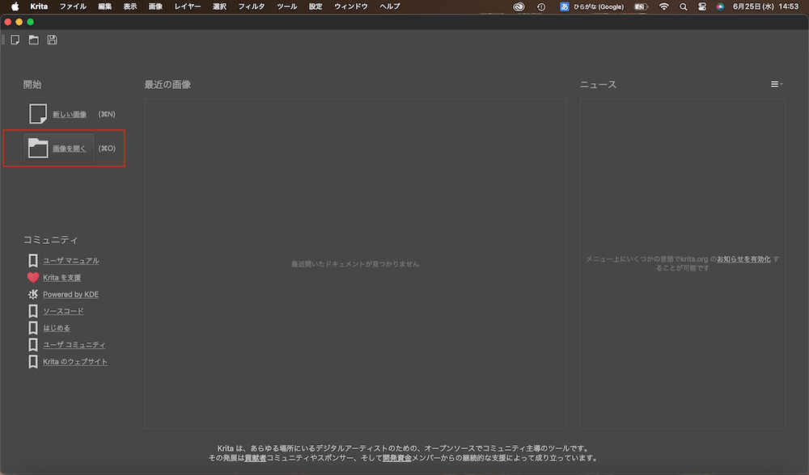Click the red heart icon

[x=33, y=277]
